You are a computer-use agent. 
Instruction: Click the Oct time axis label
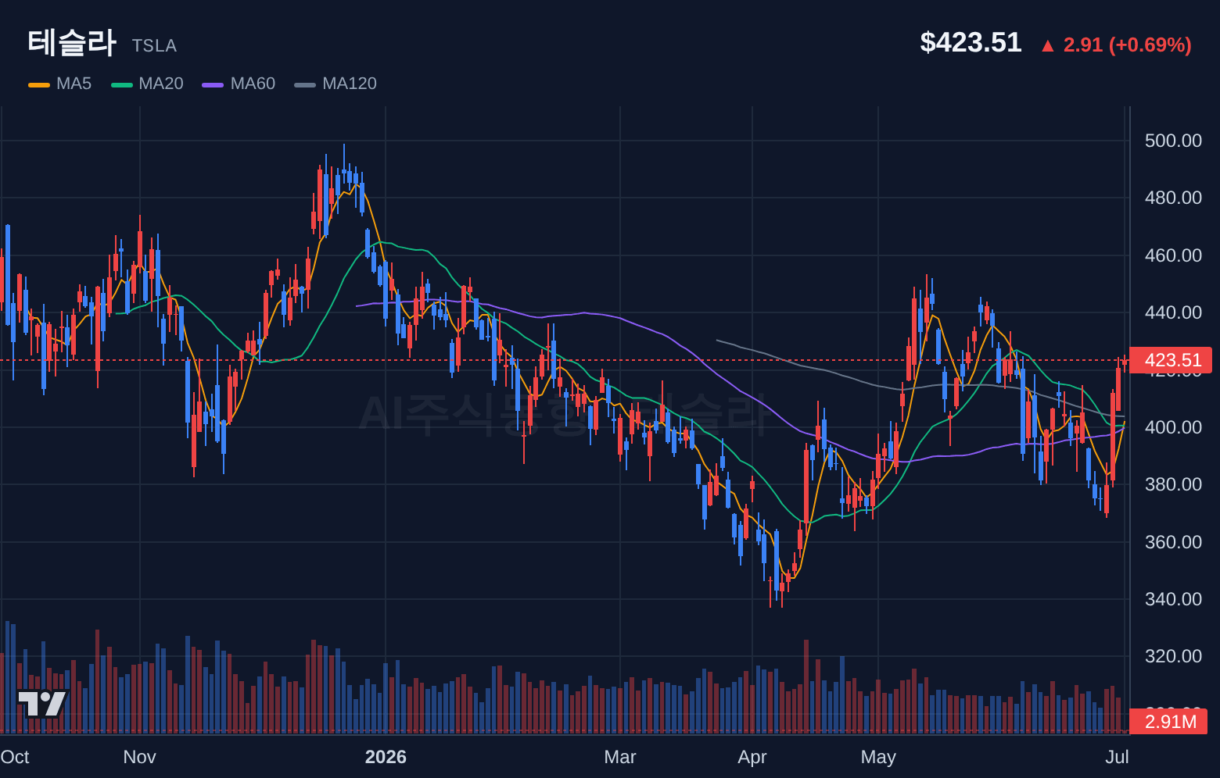point(15,757)
